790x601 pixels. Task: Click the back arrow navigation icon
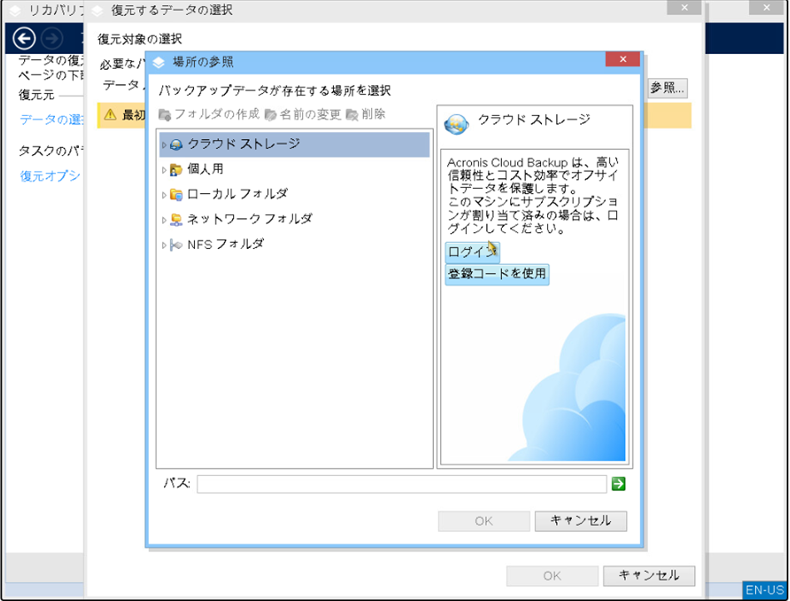(x=25, y=38)
